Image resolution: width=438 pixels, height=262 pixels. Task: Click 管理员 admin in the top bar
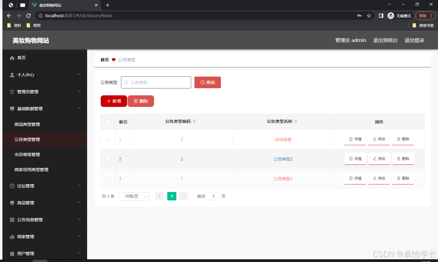(351, 40)
